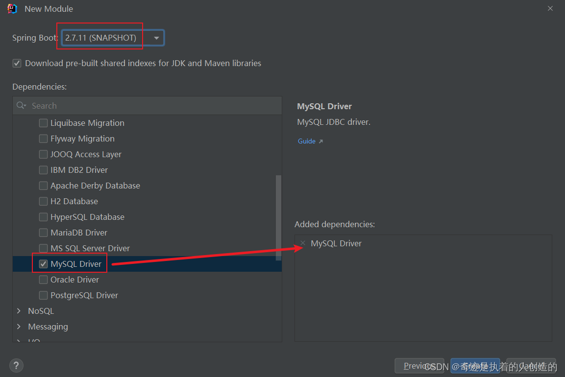
Task: Uncheck MySQL Driver checkbox
Action: 43,264
